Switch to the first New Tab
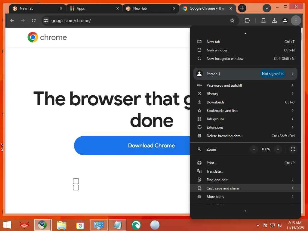This screenshot has width=308, height=231. click(x=37, y=8)
